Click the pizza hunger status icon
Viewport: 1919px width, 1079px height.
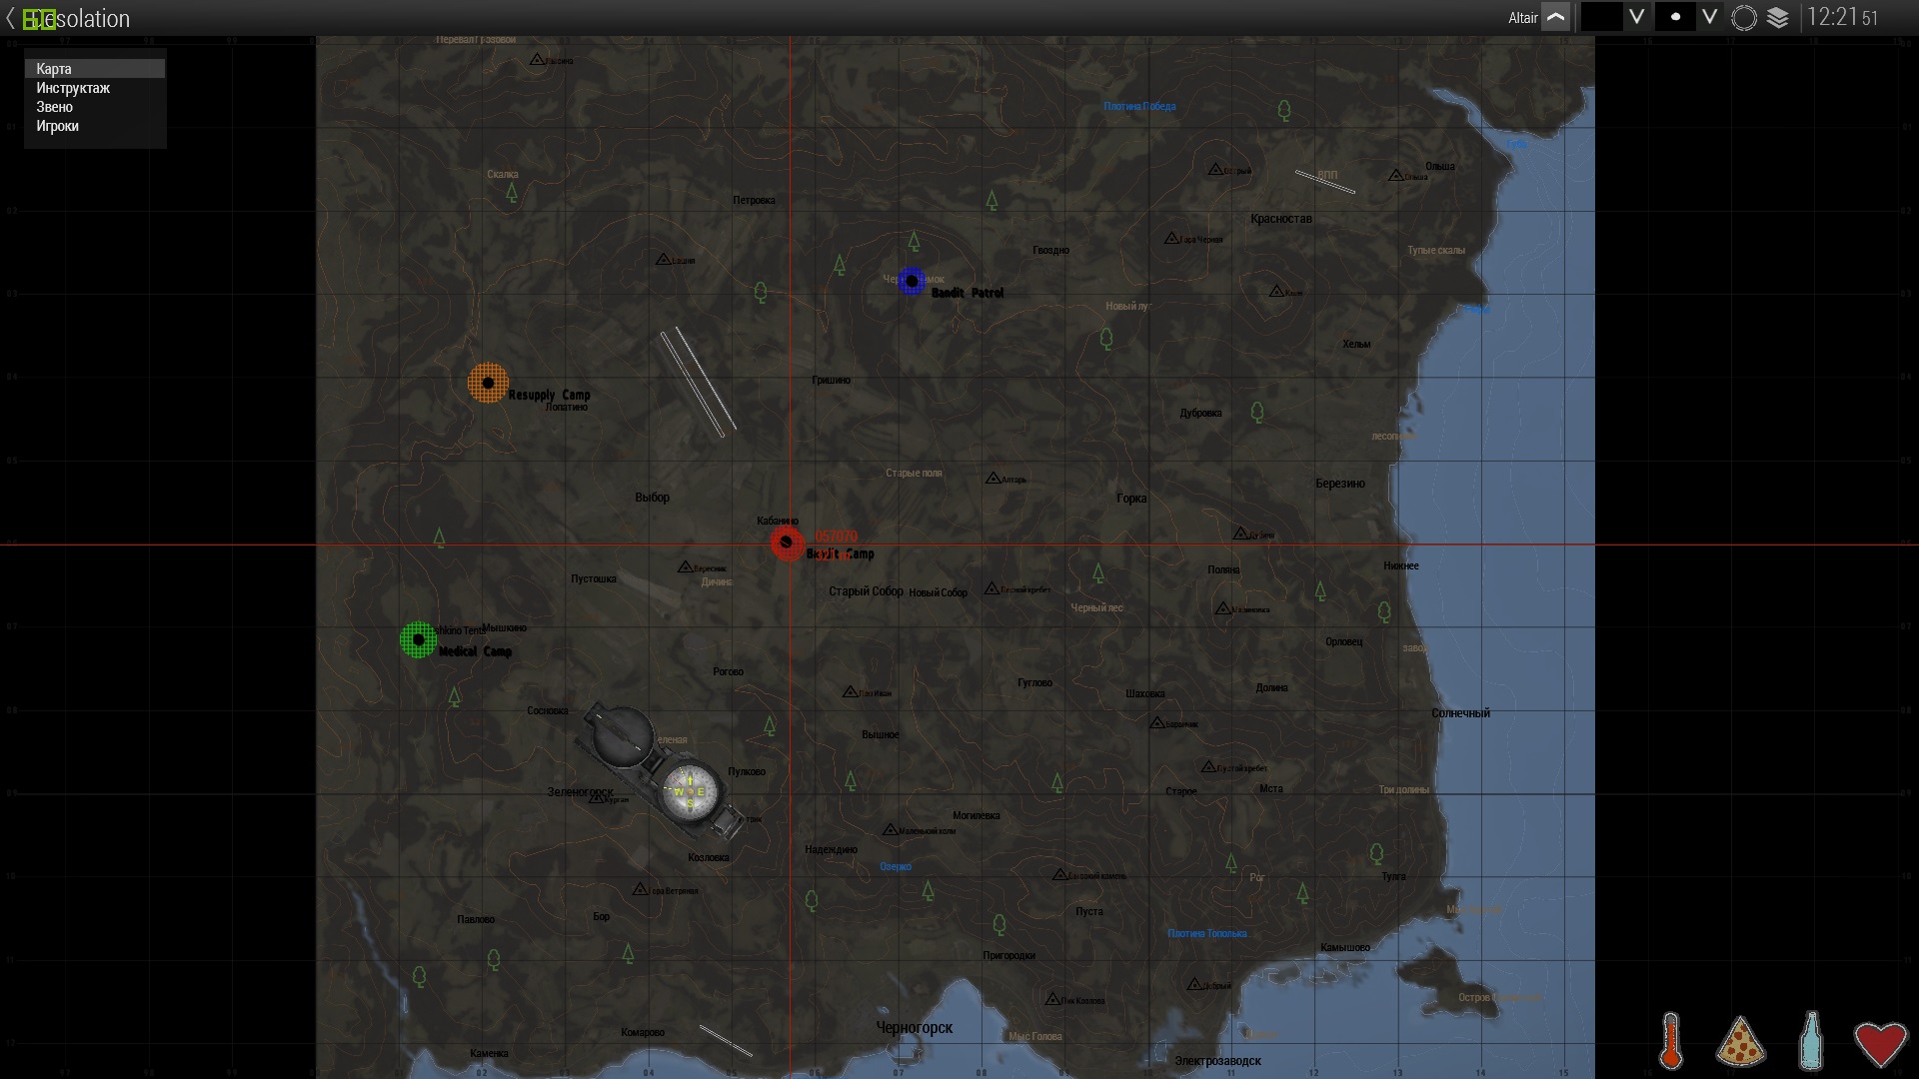tap(1741, 1043)
